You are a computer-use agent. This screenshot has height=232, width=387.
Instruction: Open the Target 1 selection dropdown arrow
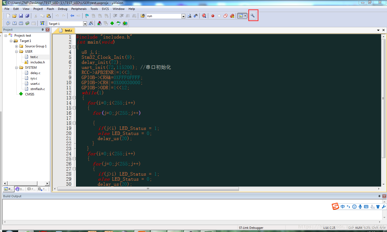tap(85, 24)
